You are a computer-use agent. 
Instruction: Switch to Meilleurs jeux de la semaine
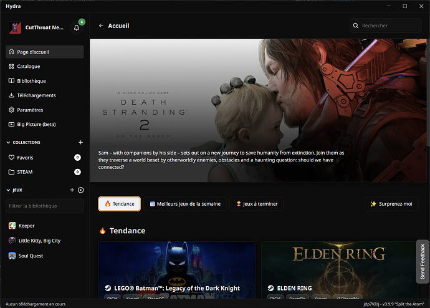tap(185, 204)
